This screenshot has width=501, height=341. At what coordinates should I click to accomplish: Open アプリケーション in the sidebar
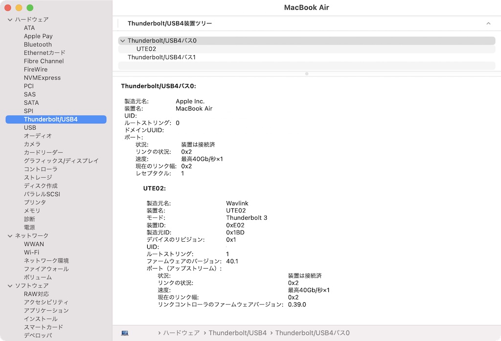pyautogui.click(x=46, y=310)
